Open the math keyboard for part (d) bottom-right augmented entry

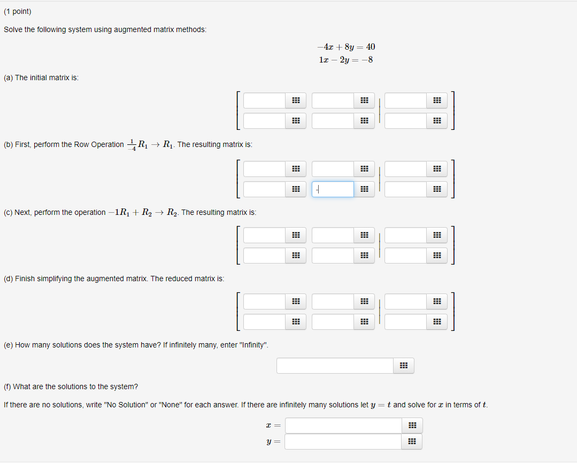(436, 322)
